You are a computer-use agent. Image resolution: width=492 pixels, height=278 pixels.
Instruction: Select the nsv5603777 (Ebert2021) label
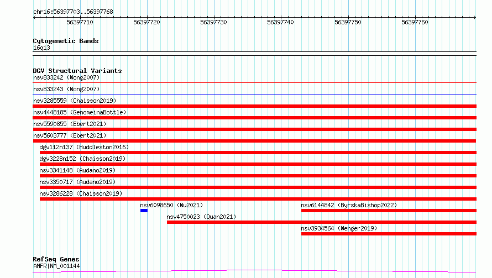[70, 135]
